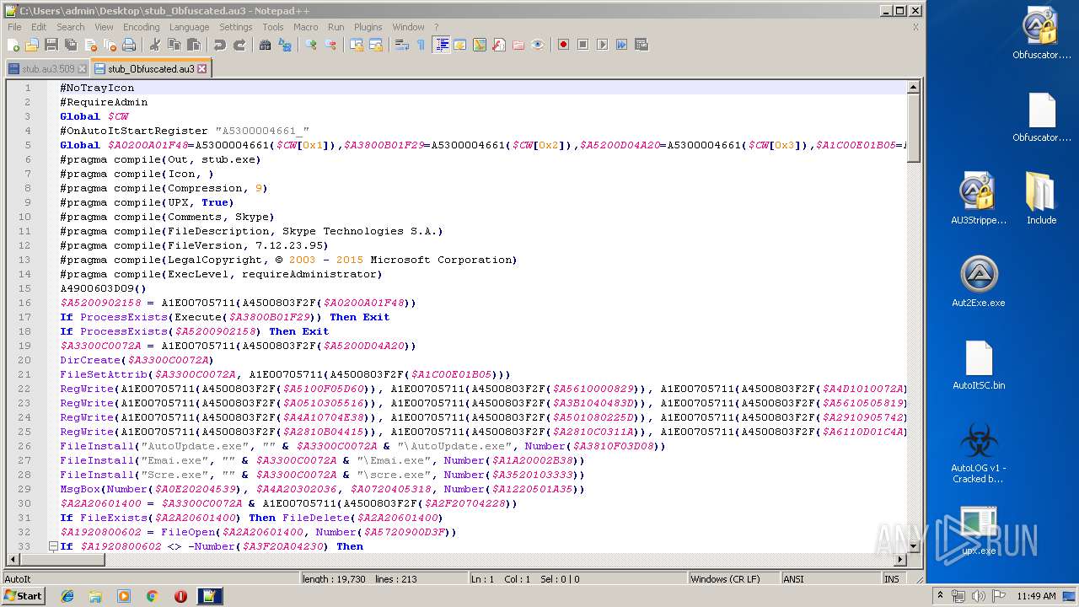
Task: Click the Open file toolbar icon
Action: pos(32,45)
